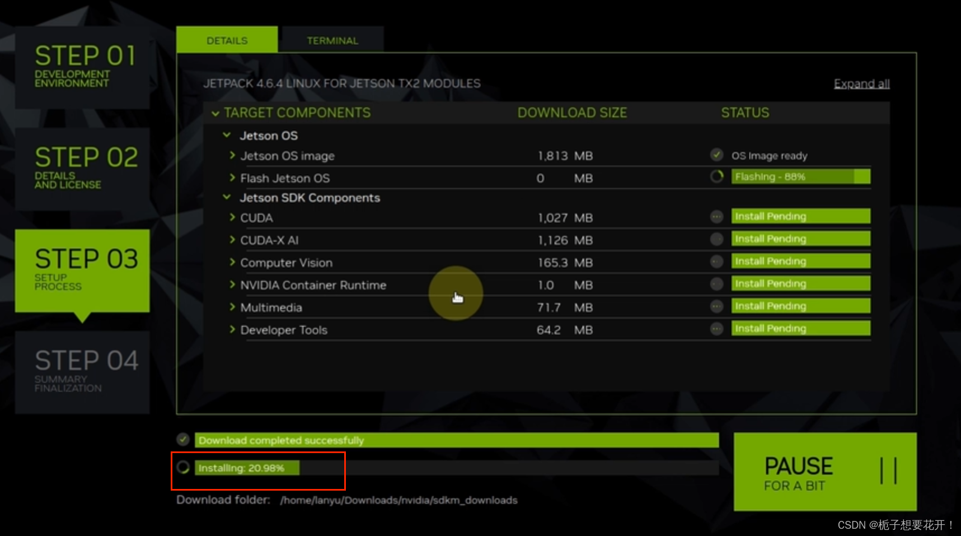Go to Step 04 Summary Finalization
The height and width of the screenshot is (536, 961).
82,372
